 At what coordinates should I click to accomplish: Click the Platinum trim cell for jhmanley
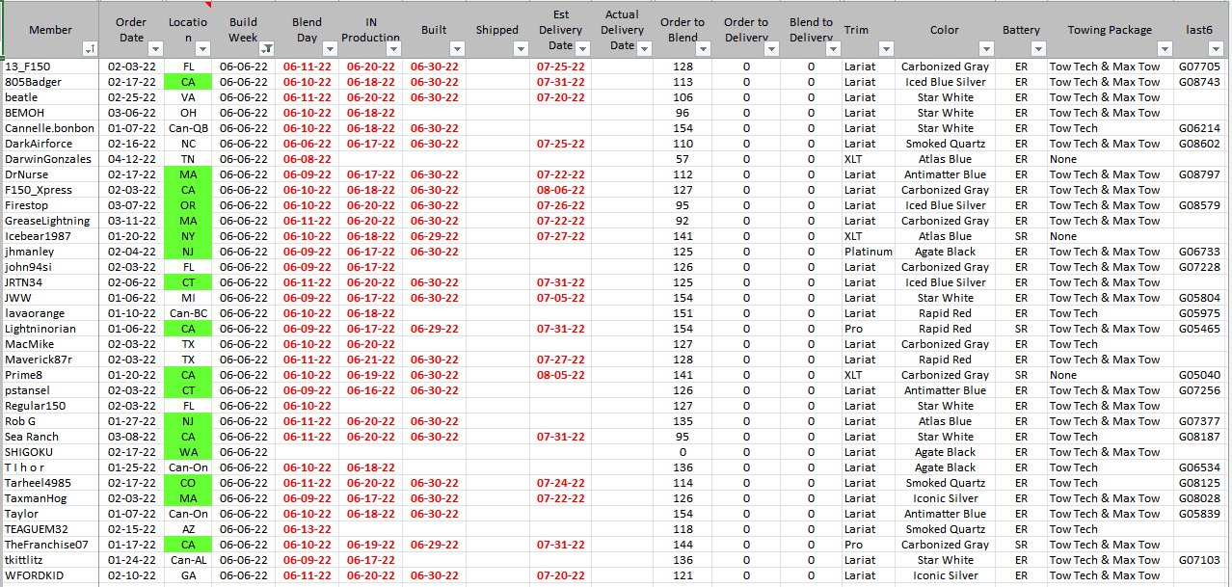click(868, 252)
